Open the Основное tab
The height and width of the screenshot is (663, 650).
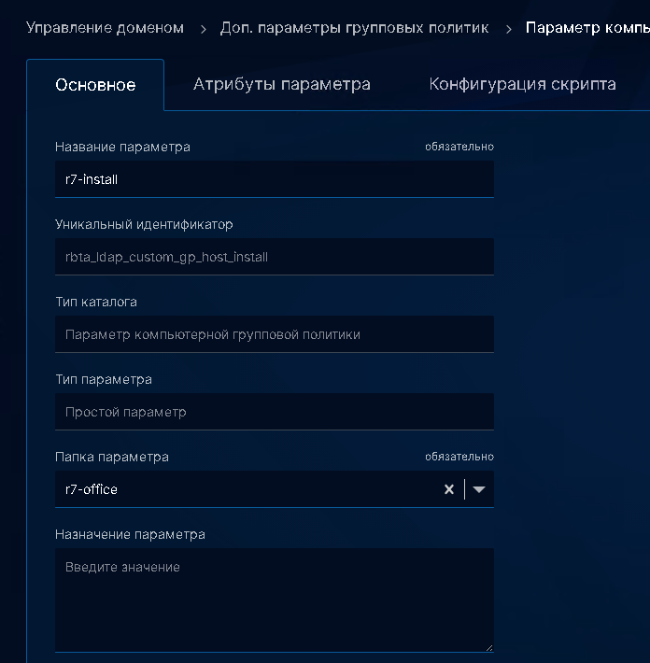coord(95,85)
